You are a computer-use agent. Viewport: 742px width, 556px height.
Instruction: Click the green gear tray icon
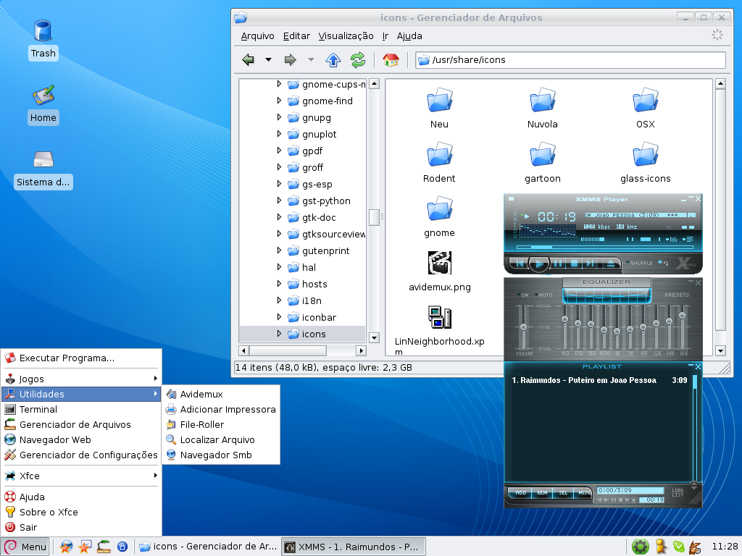pos(641,547)
